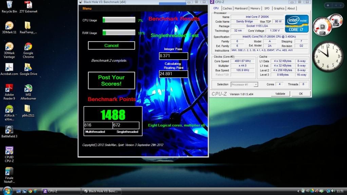
Task: Click the Bus Speed value 105.9 MHz
Action: coord(243,70)
